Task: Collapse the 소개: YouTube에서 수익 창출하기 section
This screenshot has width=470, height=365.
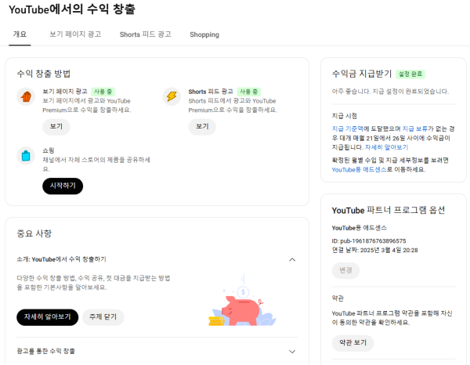Action: coord(292,259)
